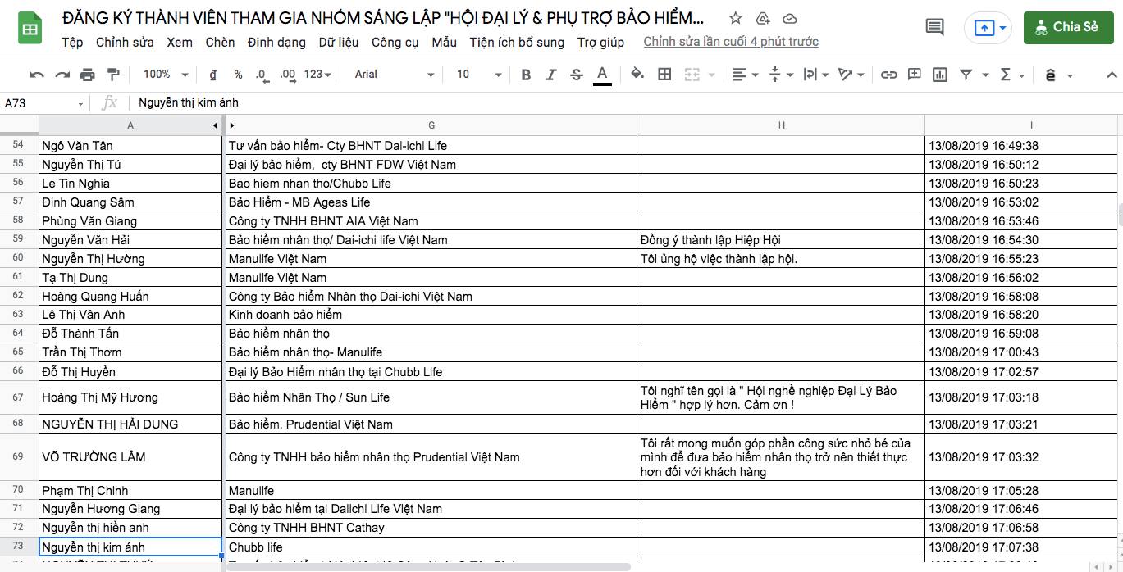
Task: Insert a link
Action: point(888,75)
